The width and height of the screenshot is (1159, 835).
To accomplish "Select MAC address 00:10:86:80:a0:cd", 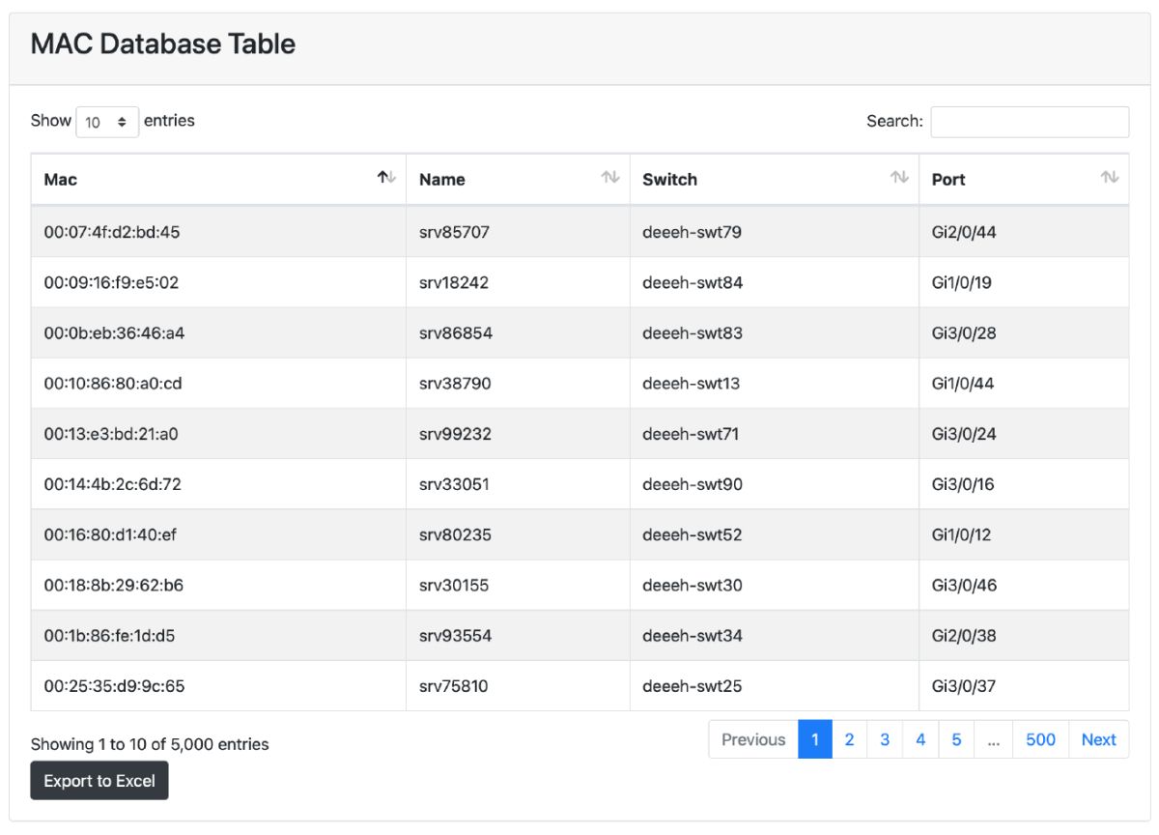I will coord(113,384).
